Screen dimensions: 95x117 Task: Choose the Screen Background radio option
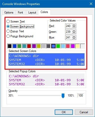pos(20,26)
